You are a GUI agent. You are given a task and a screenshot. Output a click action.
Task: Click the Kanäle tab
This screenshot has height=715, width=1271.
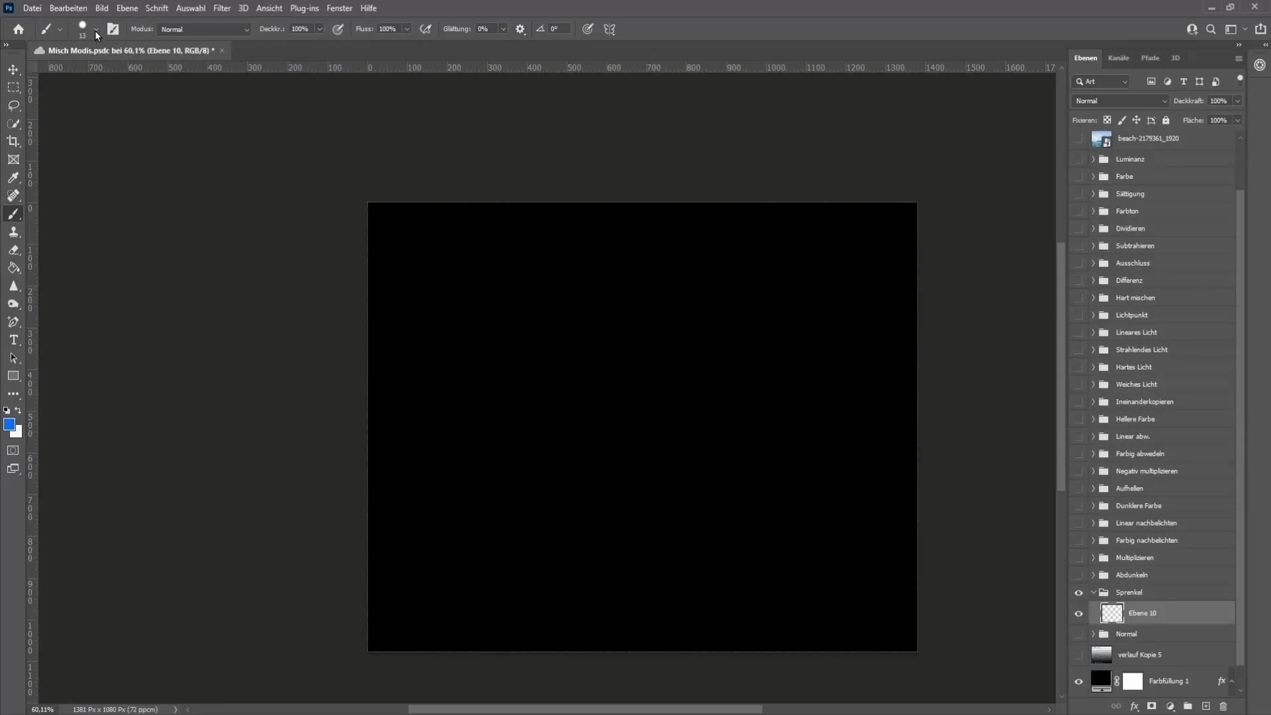pos(1117,58)
